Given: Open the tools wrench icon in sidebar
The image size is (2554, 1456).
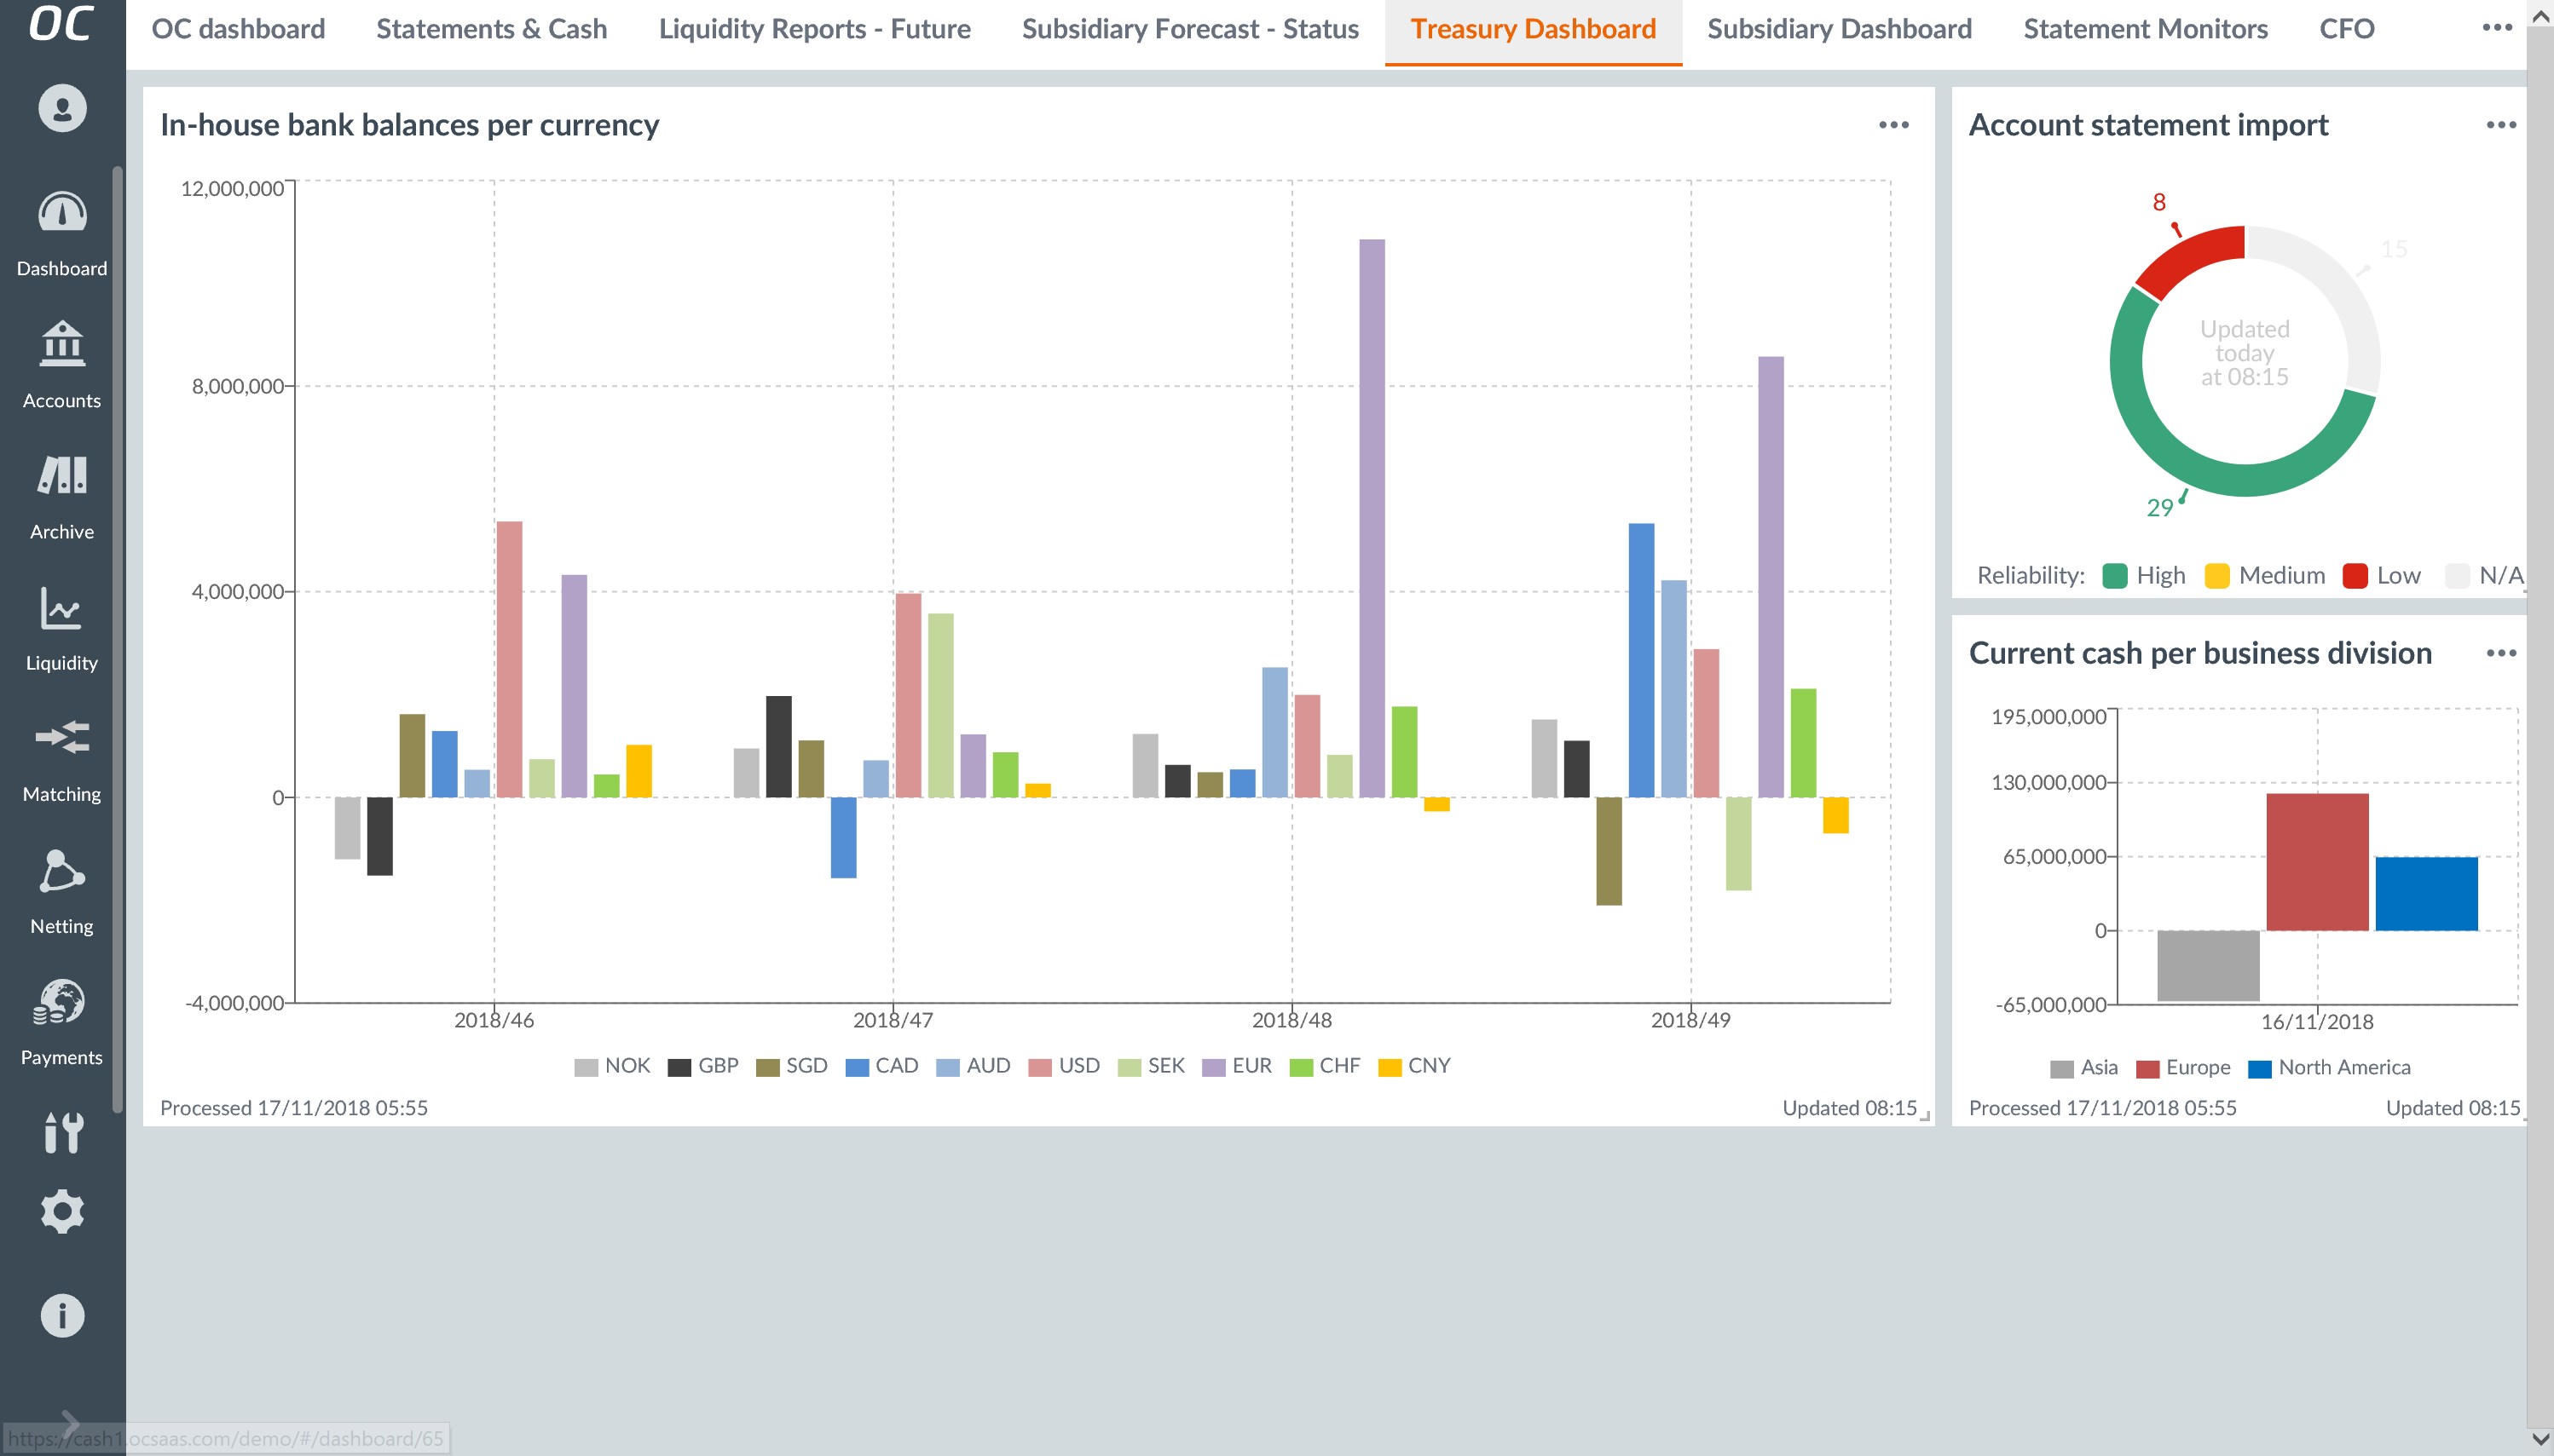Looking at the screenshot, I should click(62, 1133).
